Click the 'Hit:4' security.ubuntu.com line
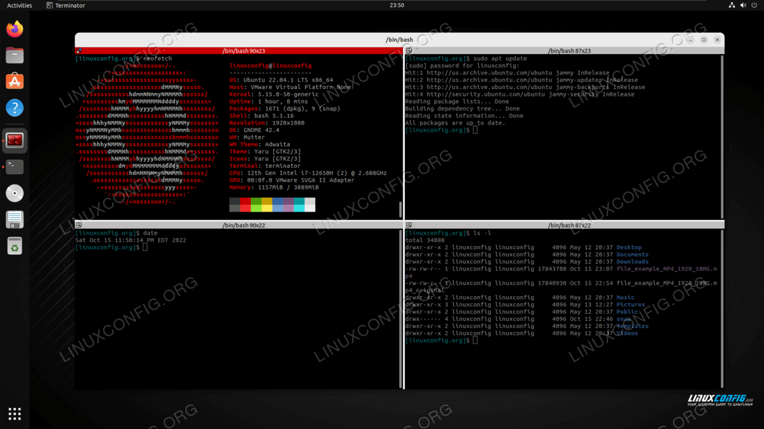Image resolution: width=764 pixels, height=429 pixels. pyautogui.click(x=520, y=94)
